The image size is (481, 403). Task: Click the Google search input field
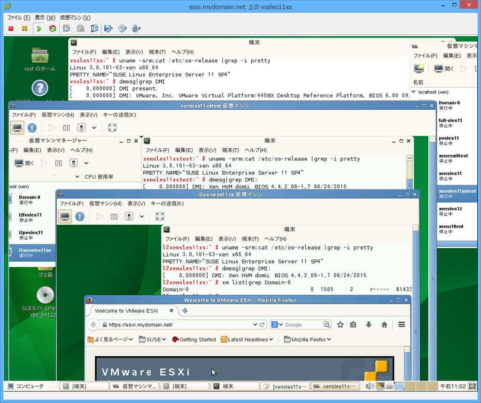[303, 325]
